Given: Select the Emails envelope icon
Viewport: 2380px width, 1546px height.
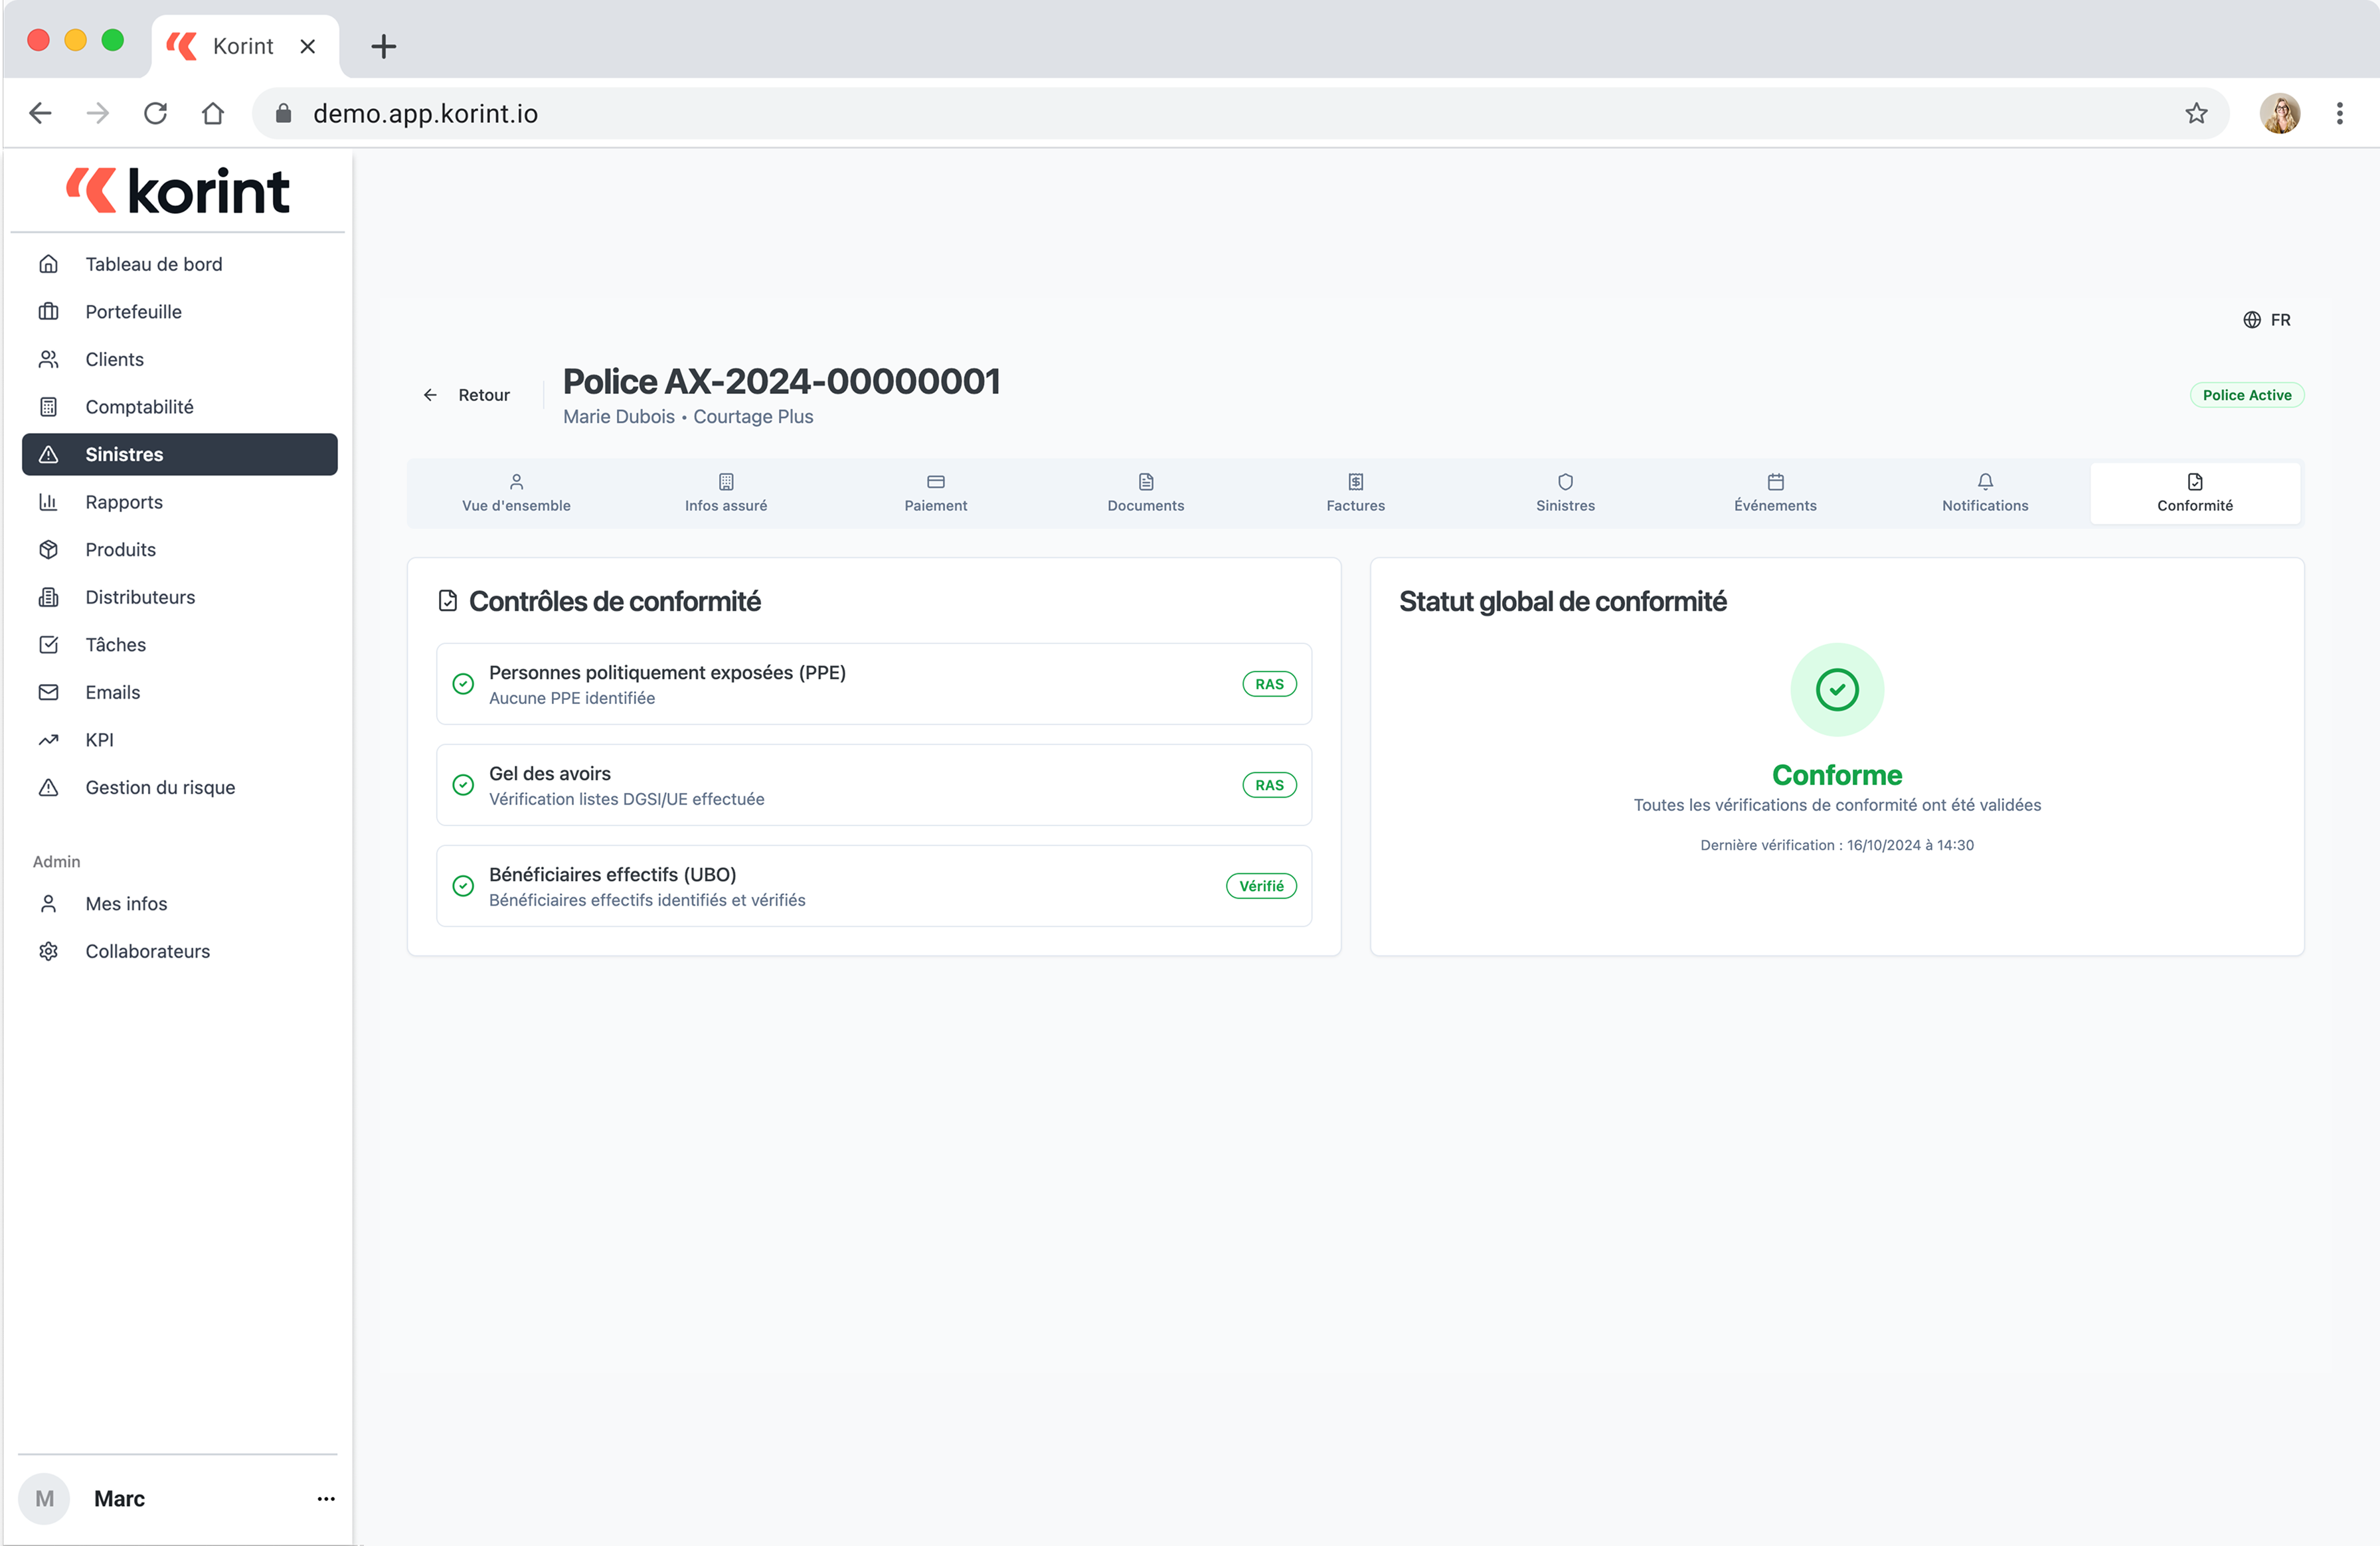Looking at the screenshot, I should [50, 691].
